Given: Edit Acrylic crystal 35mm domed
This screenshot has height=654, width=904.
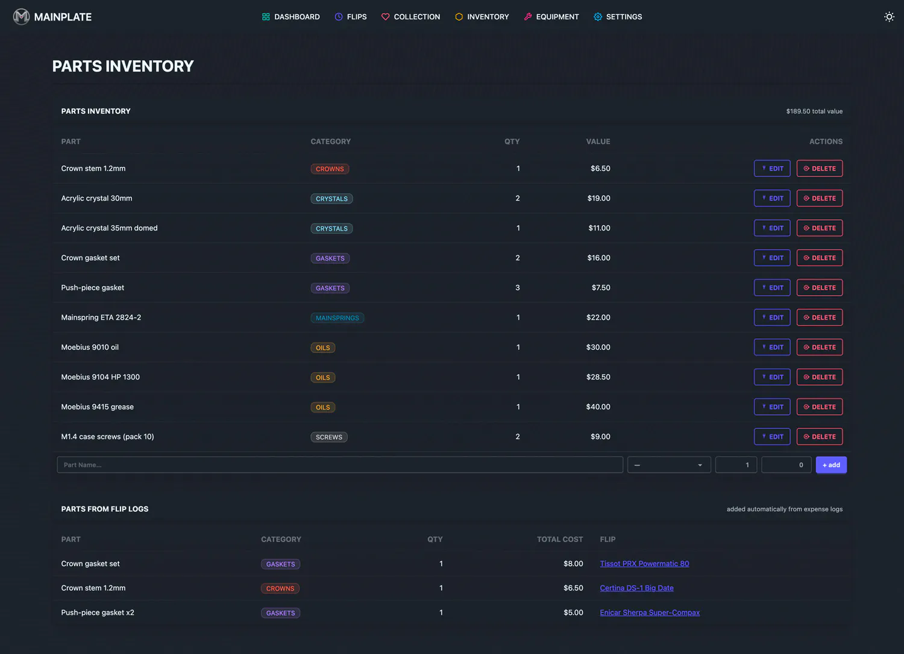Looking at the screenshot, I should 772,228.
